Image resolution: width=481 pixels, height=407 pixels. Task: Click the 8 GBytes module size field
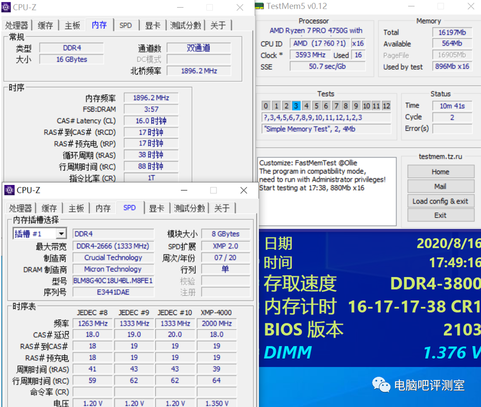(226, 234)
